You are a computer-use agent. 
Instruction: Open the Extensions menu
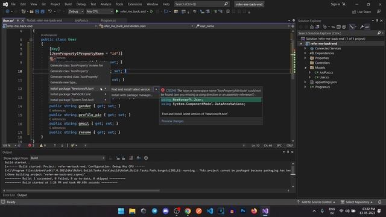pyautogui.click(x=135, y=4)
